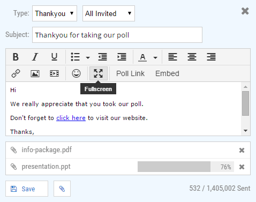This screenshot has height=202, width=256.
Task: Toggle underline text formatting
Action: 54,57
